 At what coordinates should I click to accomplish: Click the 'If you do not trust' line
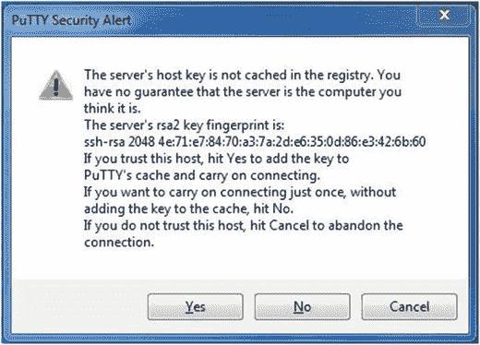244,225
